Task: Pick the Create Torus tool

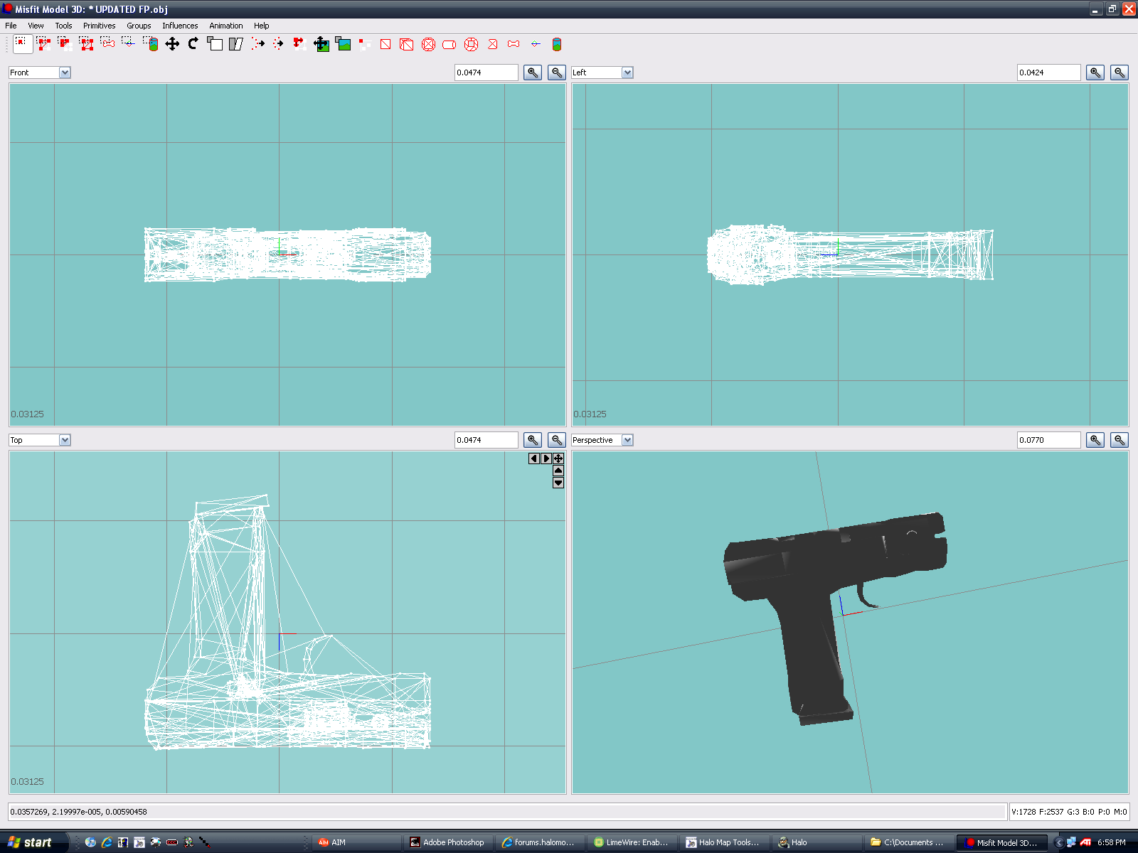Action: pos(471,44)
